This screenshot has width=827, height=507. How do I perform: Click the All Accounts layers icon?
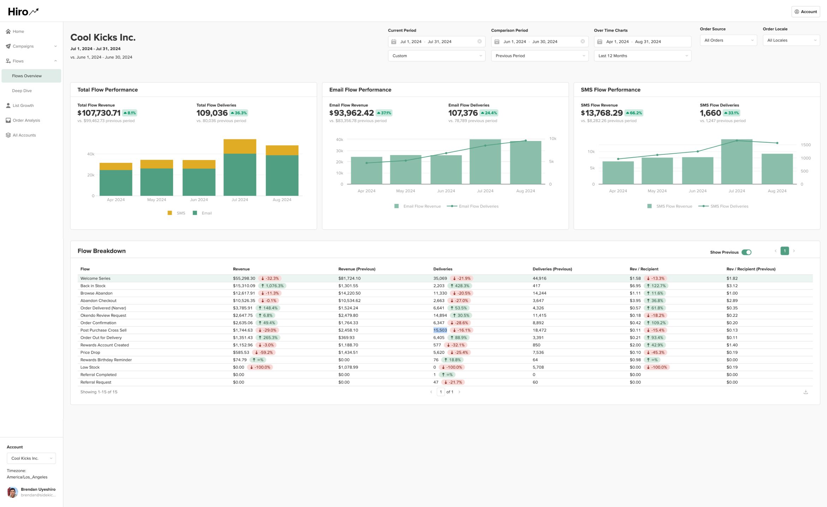tap(8, 135)
